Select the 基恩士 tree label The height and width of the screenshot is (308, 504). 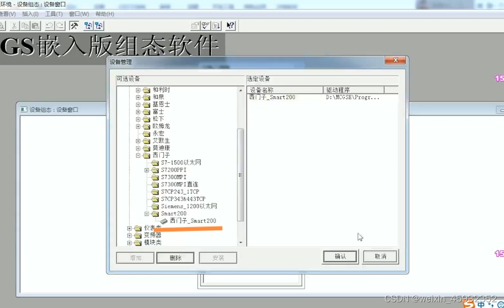click(161, 105)
